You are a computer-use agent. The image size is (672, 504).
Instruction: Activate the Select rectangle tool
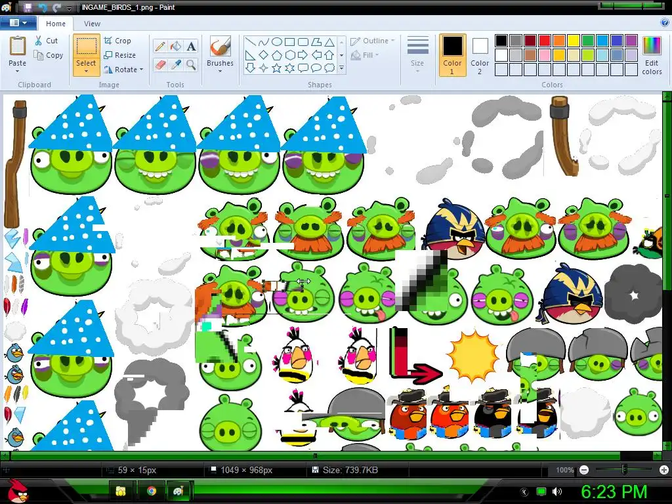[x=86, y=47]
